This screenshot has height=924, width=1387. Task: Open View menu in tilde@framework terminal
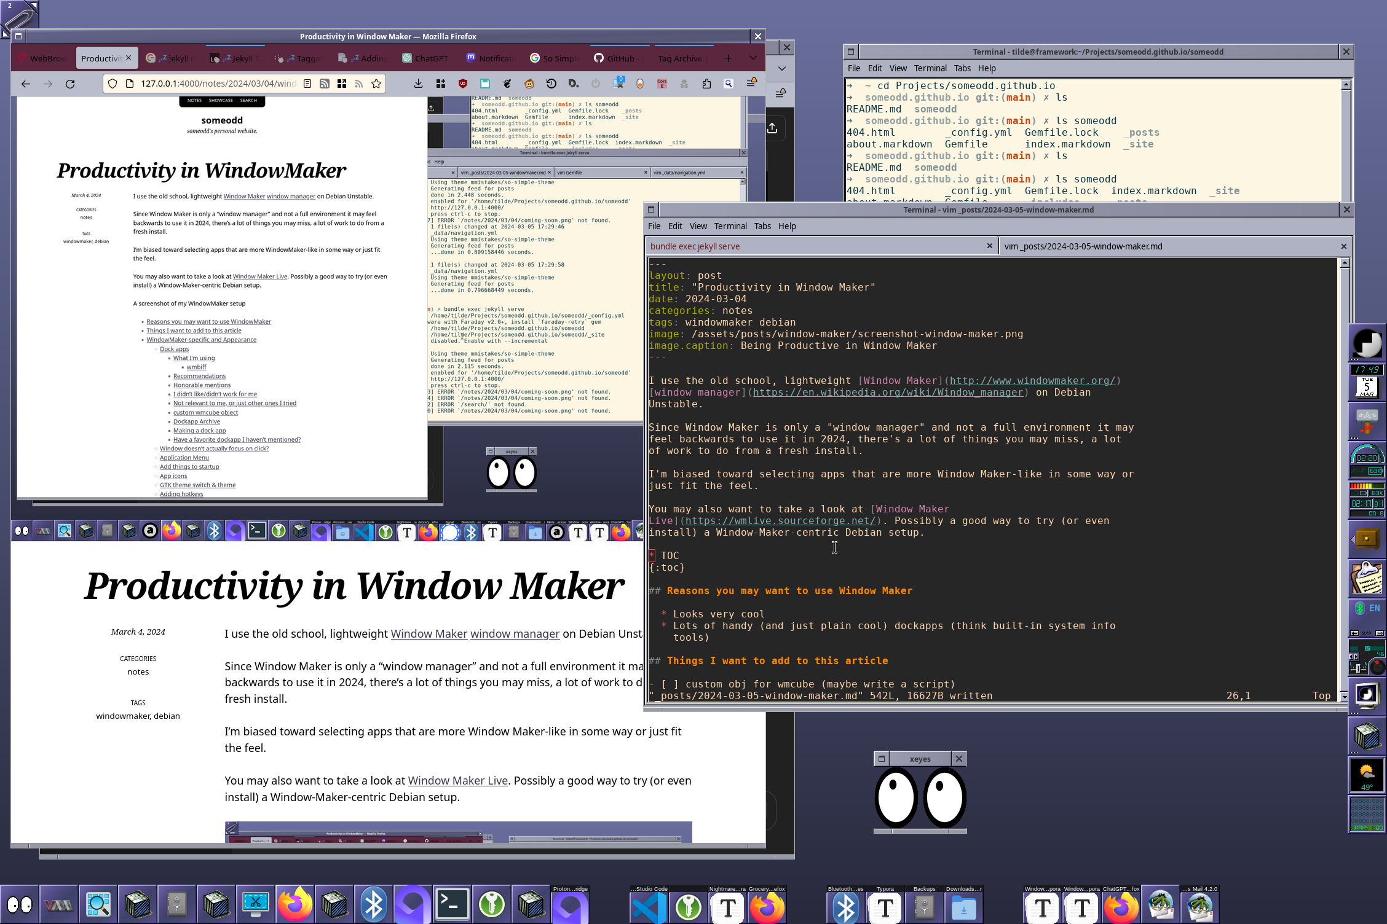(x=898, y=68)
